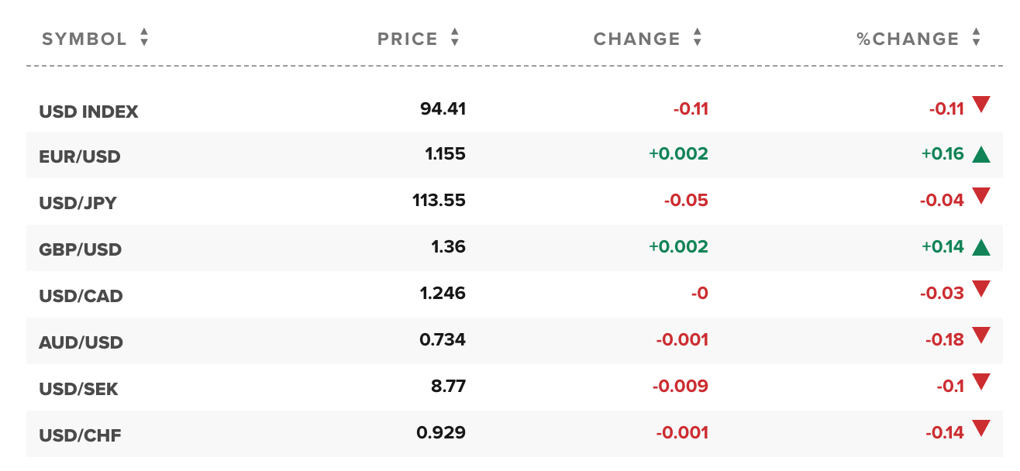Open the USD INDEX symbol link

click(88, 112)
